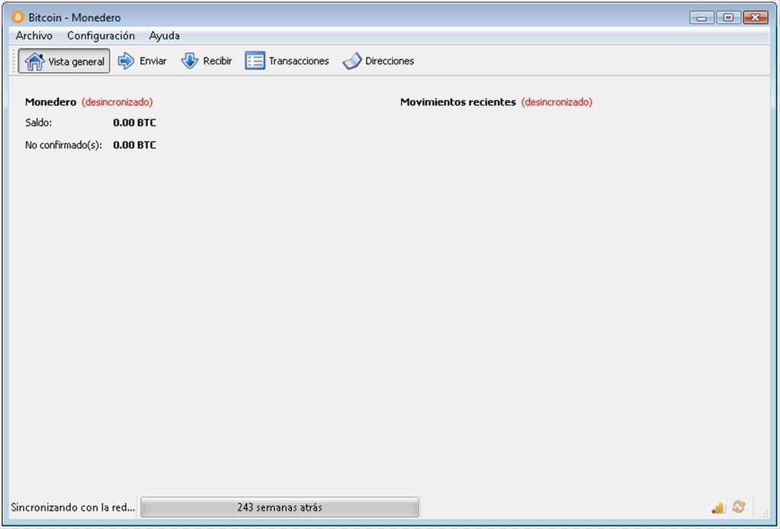780x529 pixels.
Task: Open the Archivo menu
Action: (34, 36)
